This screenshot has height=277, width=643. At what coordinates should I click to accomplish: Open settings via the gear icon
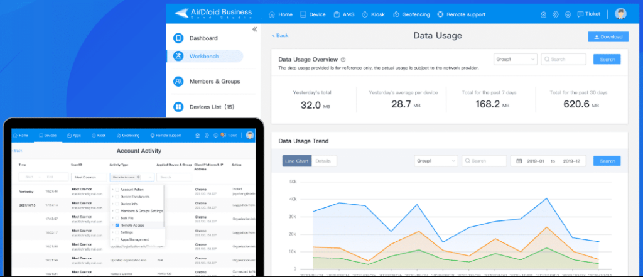click(x=556, y=14)
